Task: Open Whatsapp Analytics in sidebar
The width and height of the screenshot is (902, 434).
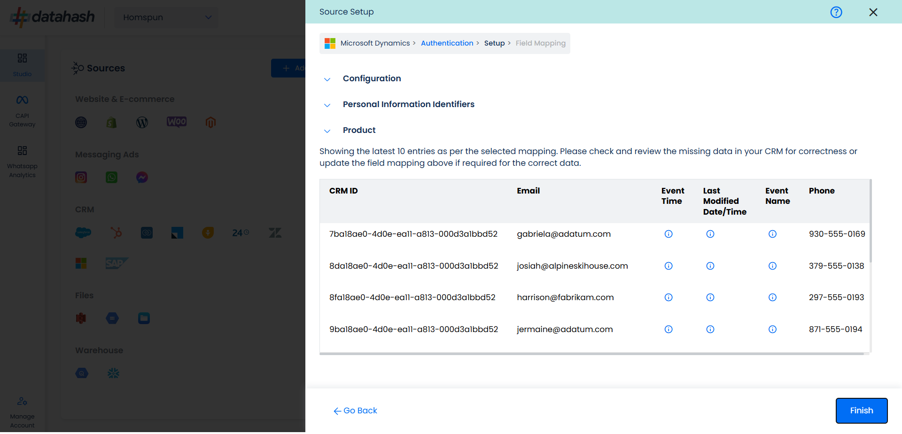Action: [22, 162]
